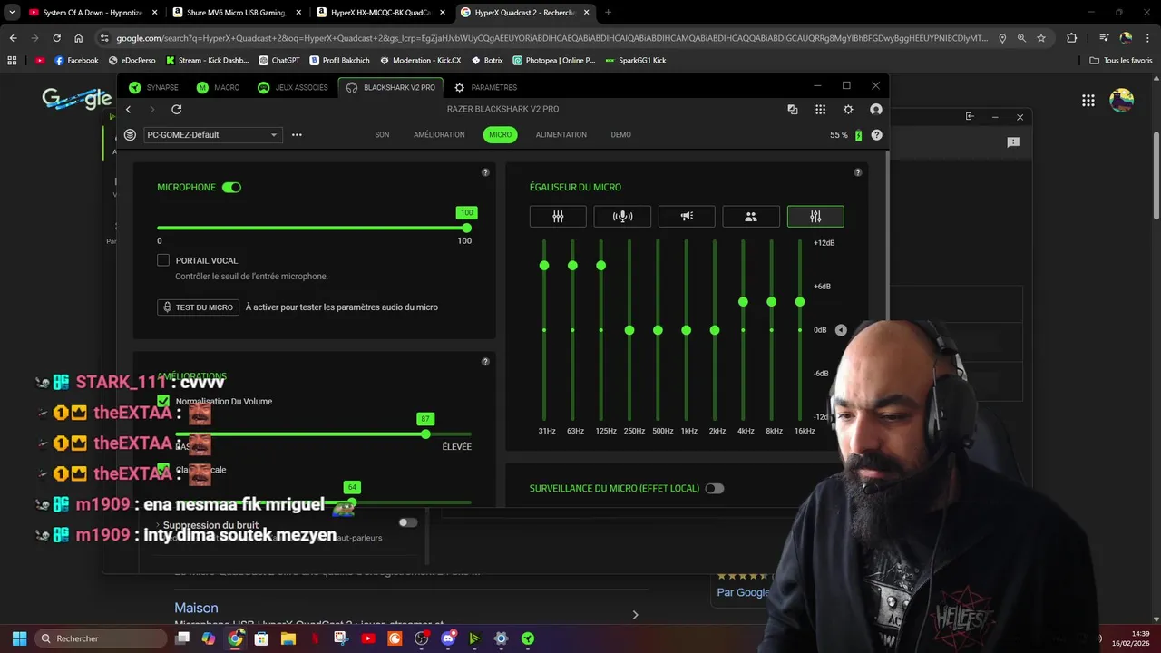Open File Explorer from the taskbar
The width and height of the screenshot is (1161, 653).
288,638
